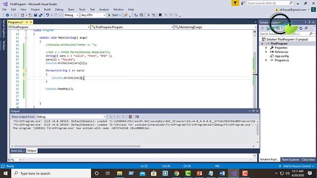Expand the Properties node in Solution Explorer
Screen dimensions: 317x178
pyautogui.click(x=266, y=47)
